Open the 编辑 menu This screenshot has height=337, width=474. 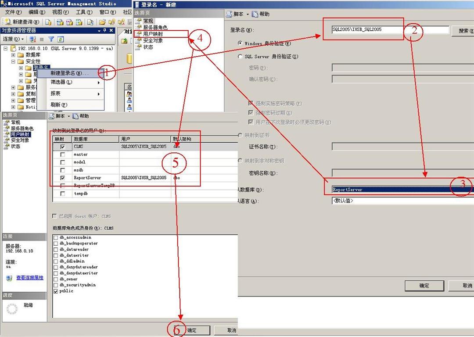36,12
